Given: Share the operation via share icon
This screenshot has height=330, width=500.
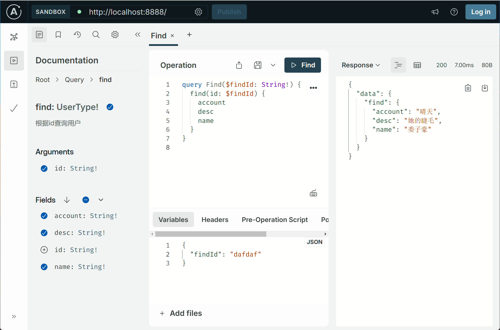Looking at the screenshot, I should [239, 65].
